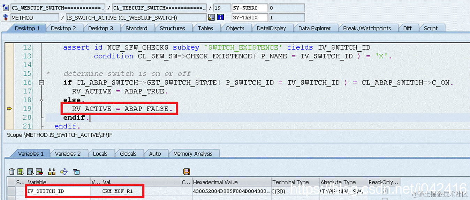Click the second variable-list icon after trash
This screenshot has height=200, width=470.
coord(21,171)
